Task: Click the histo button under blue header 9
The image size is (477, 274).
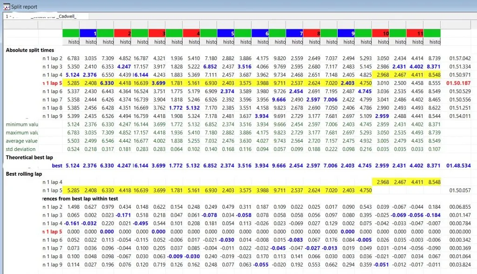Action: point(346,42)
